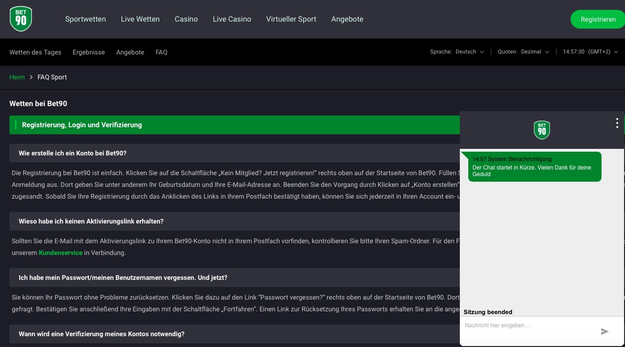Open Angebote in the main header
Screen dimensions: 625x347
(347, 19)
